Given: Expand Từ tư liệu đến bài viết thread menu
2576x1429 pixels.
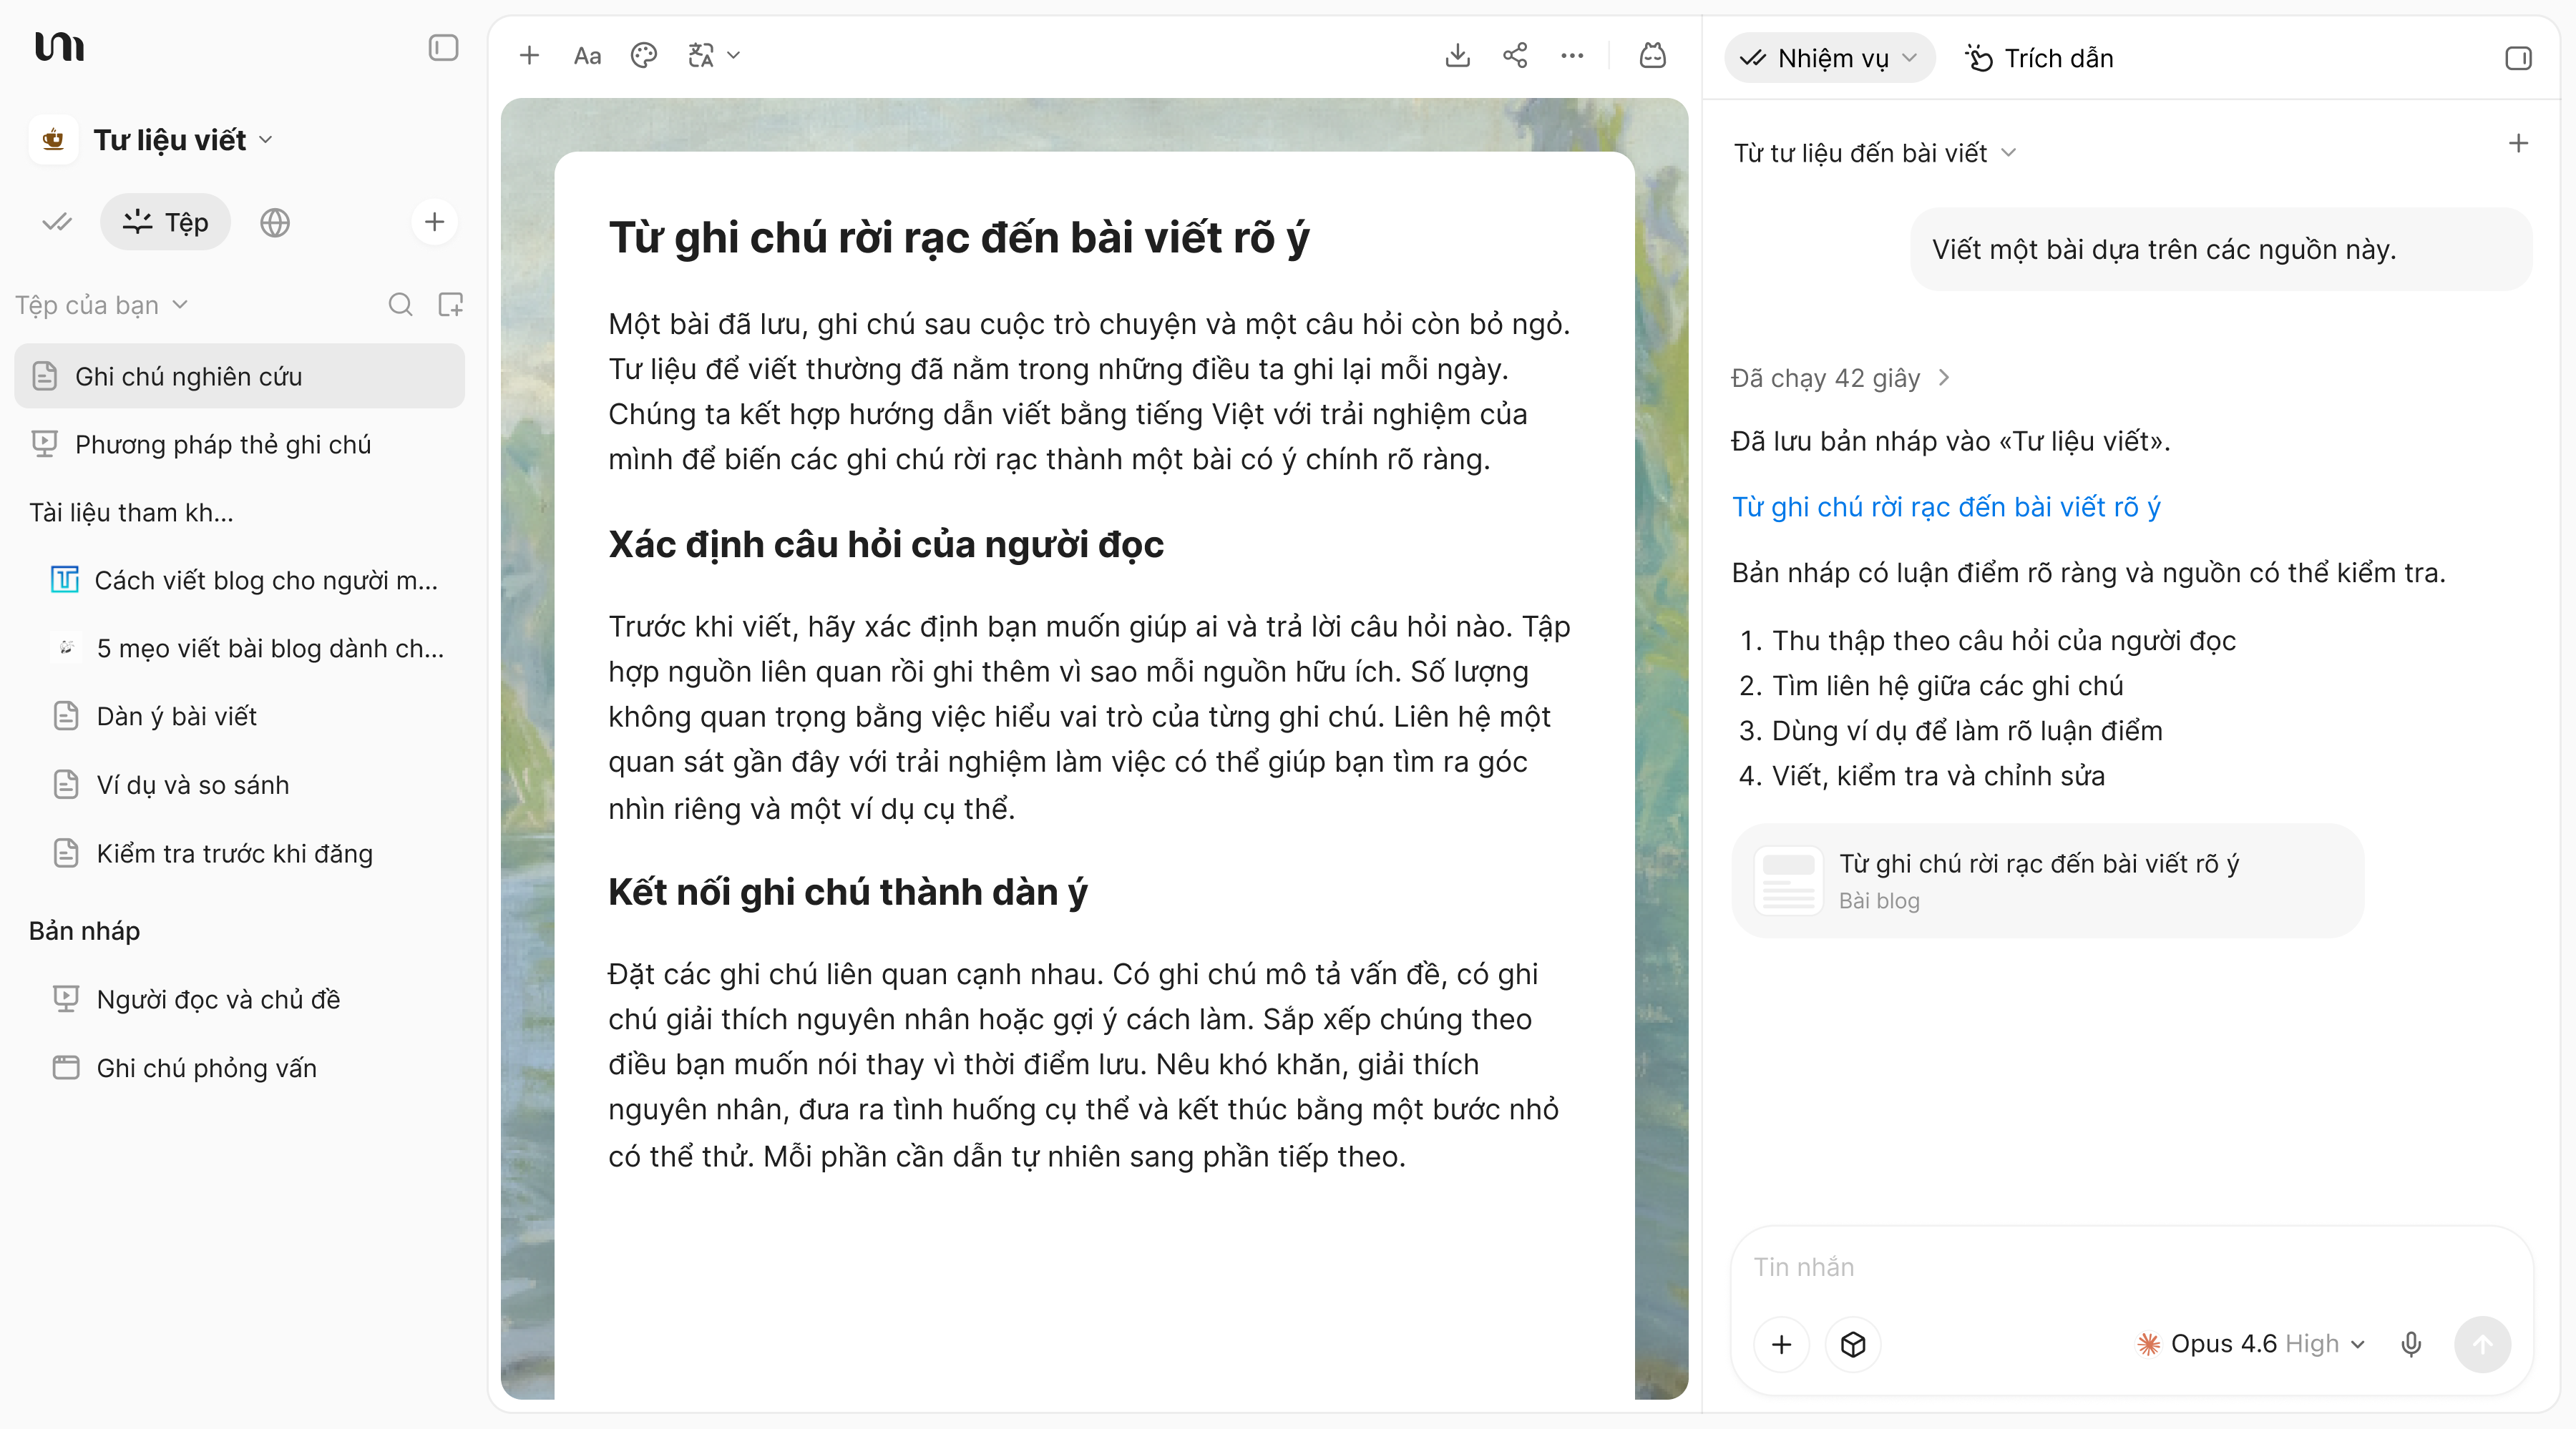Looking at the screenshot, I should (1875, 153).
